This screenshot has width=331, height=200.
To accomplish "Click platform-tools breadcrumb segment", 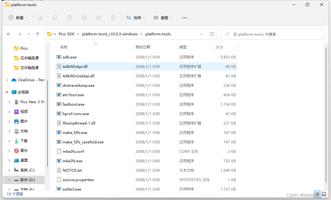I will (158, 34).
